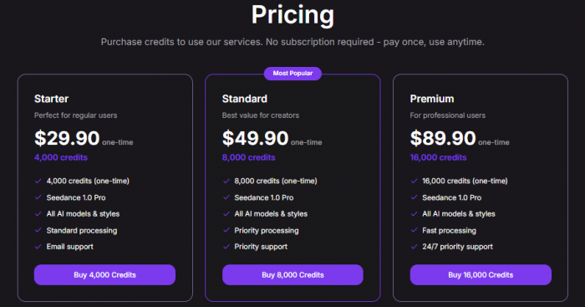Click checkmark beside Fast processing
Viewport: 585px width, 307px height.
(414, 230)
